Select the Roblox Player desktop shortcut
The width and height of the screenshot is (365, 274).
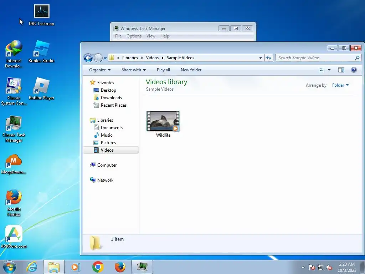41,89
